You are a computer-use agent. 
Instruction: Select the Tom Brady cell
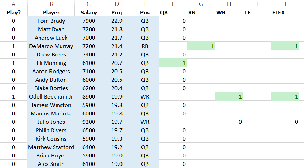[51, 21]
